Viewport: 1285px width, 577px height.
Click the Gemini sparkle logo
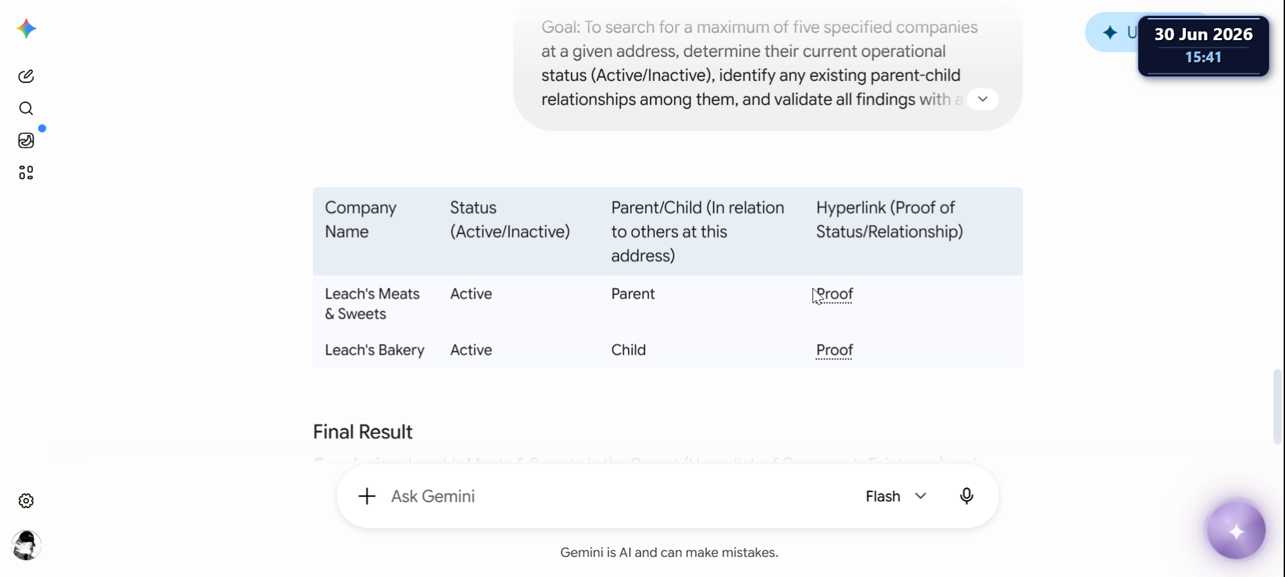click(x=26, y=29)
